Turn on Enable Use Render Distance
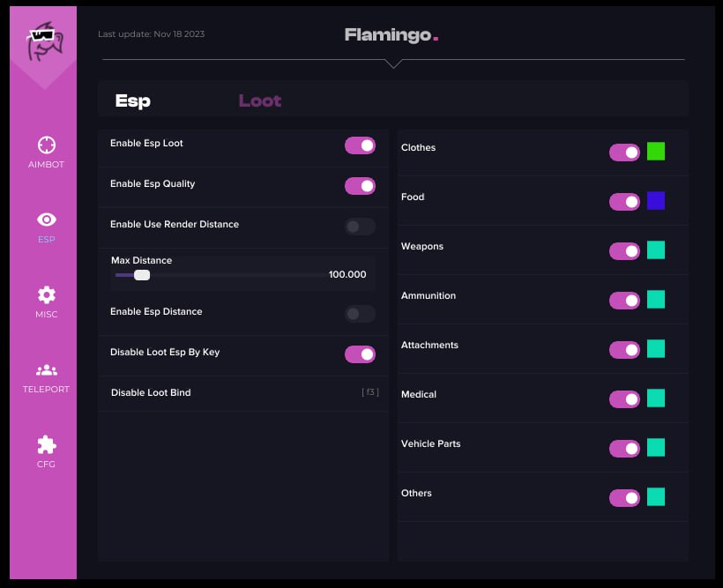This screenshot has height=588, width=723. (360, 227)
